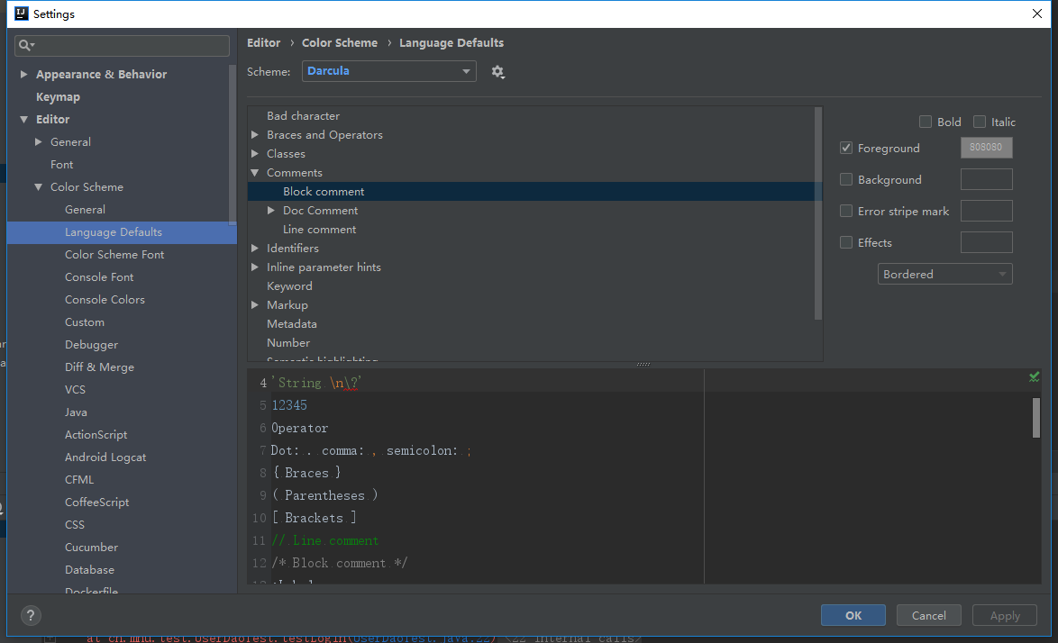Click the Cancel button

(928, 615)
